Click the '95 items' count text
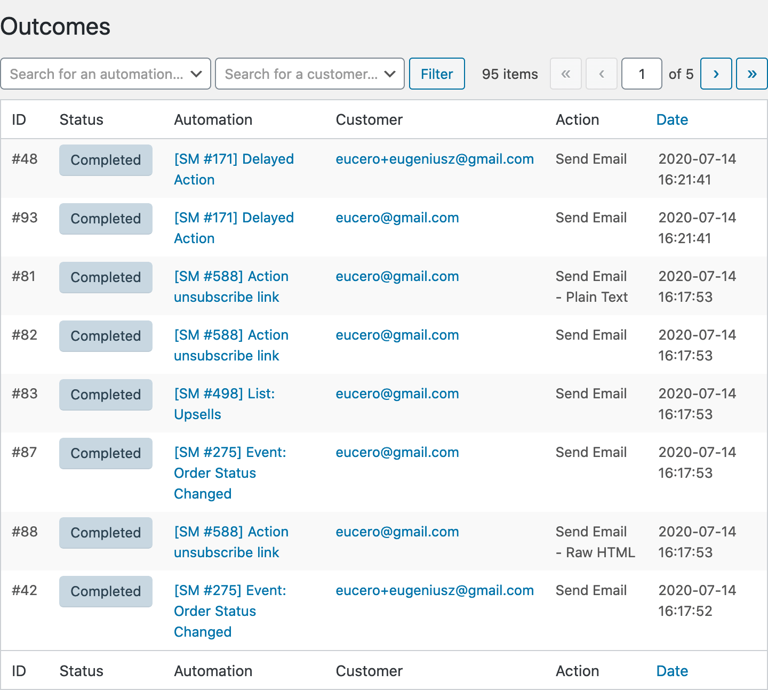Screen dimensions: 768x690 510,74
